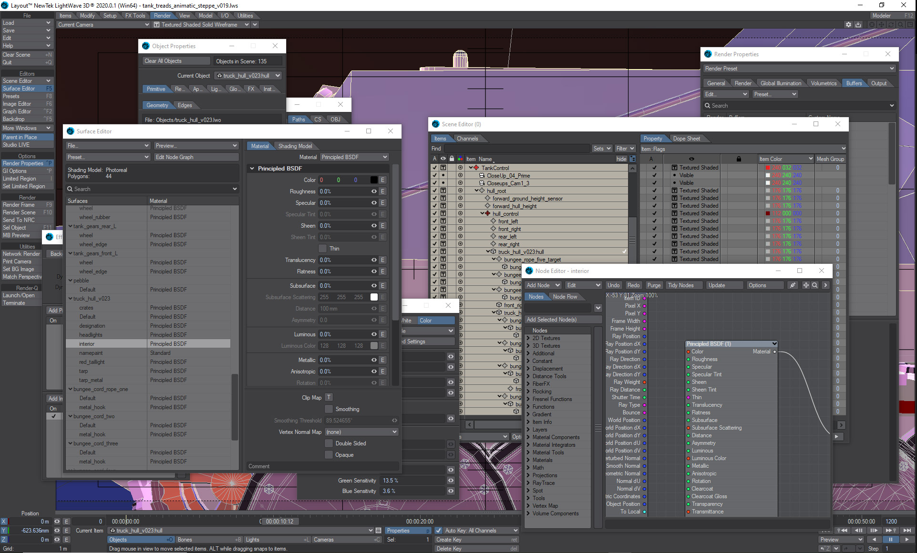917x553 pixels.
Task: Select the Scene Editor Items tab icon
Action: tap(441, 138)
